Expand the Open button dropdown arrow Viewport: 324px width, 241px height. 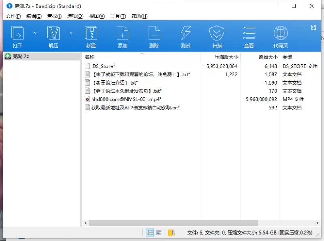pos(35,33)
